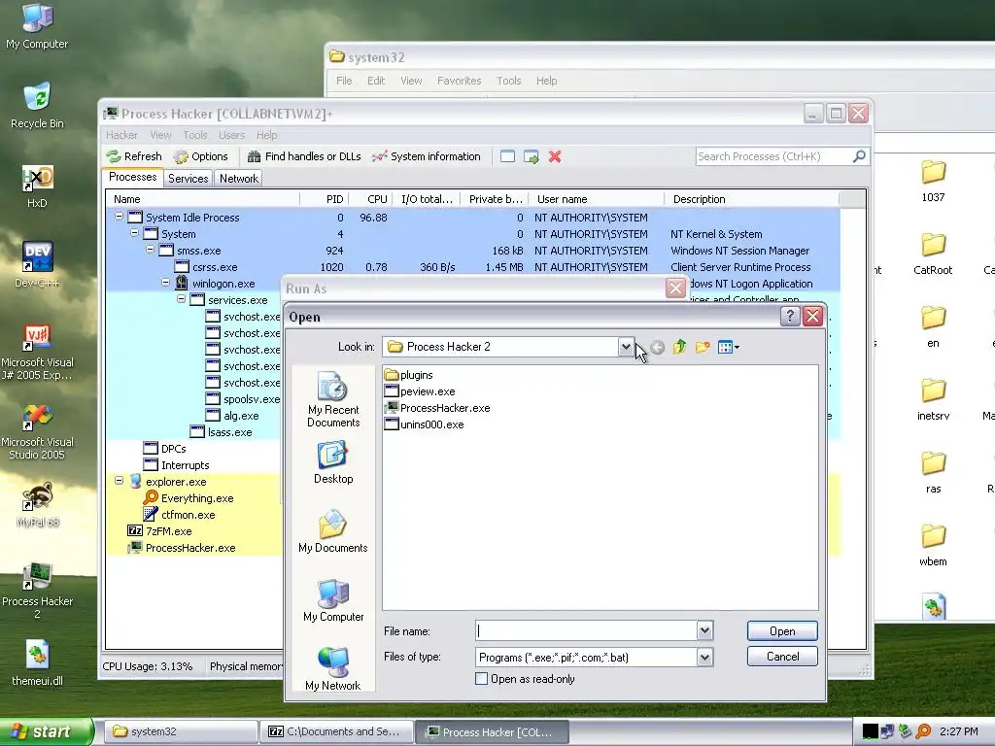The image size is (995, 746).
Task: Click the find window icon in the toolbar
Action: point(507,156)
